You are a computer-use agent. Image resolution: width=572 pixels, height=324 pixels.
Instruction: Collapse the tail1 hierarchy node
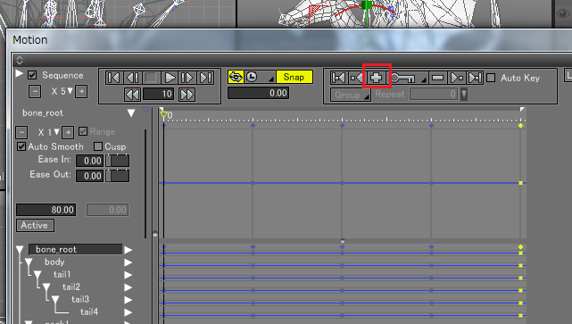tap(37, 274)
